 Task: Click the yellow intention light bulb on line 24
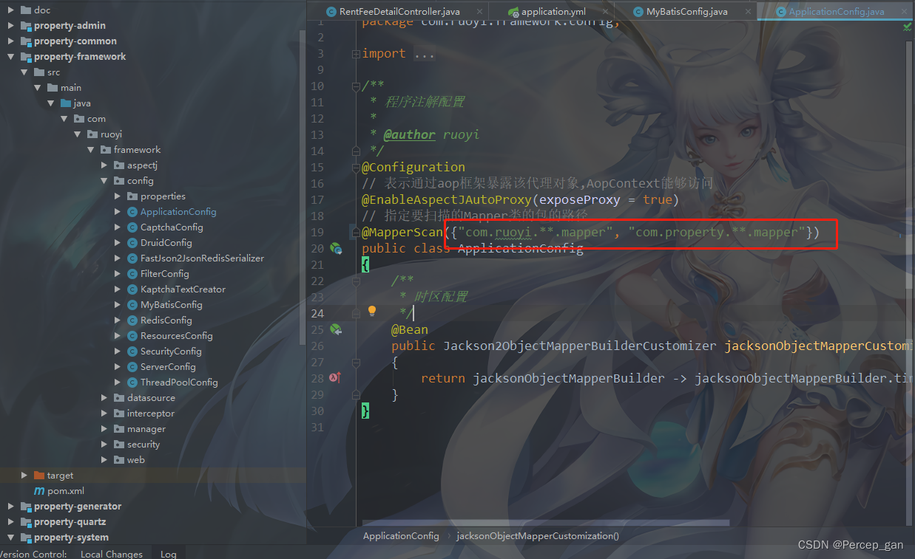(x=372, y=312)
